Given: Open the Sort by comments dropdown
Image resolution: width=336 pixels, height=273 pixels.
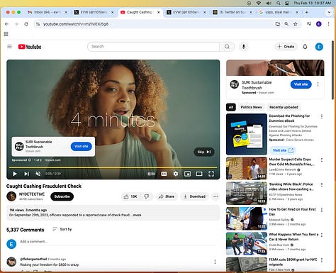Looking at the screenshot, I should click(x=62, y=229).
